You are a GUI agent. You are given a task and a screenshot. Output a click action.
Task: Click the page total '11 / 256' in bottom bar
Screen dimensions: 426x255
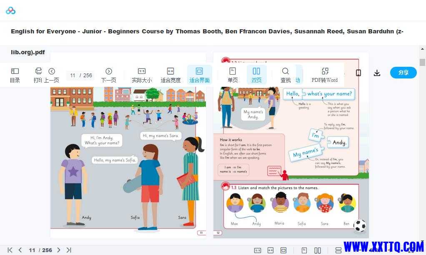tap(40, 250)
